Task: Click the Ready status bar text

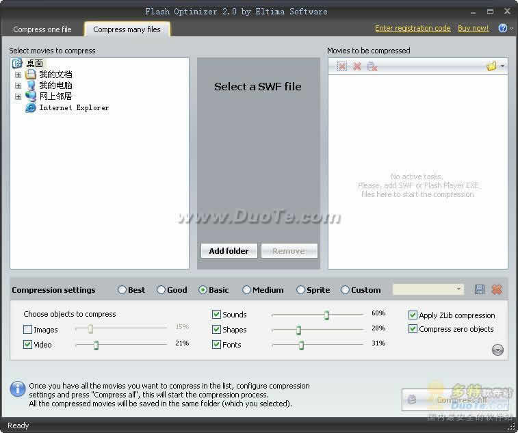Action: [x=18, y=425]
